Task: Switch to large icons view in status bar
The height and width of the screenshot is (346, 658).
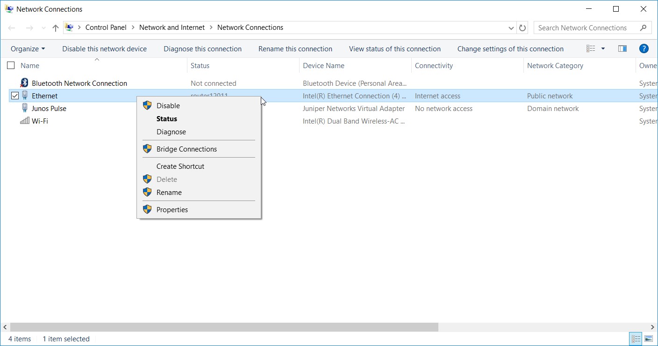Action: click(x=648, y=339)
